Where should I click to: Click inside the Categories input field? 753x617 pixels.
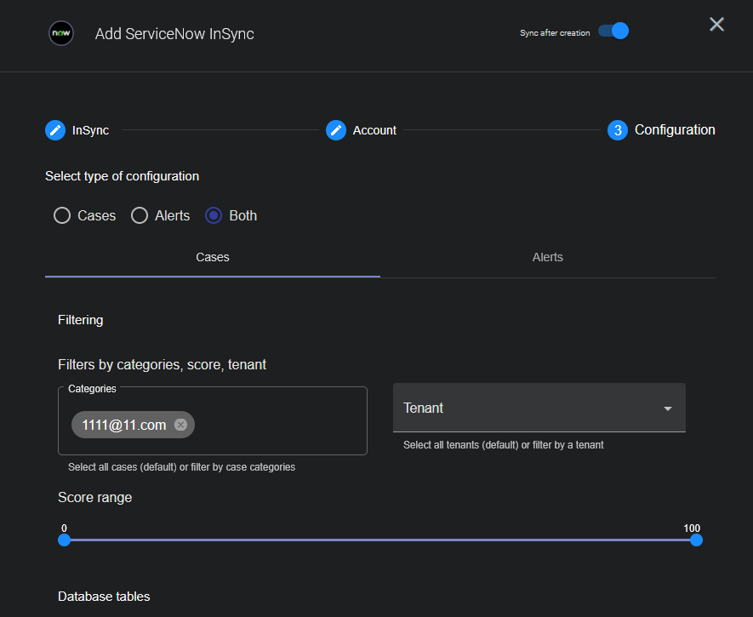click(281, 425)
